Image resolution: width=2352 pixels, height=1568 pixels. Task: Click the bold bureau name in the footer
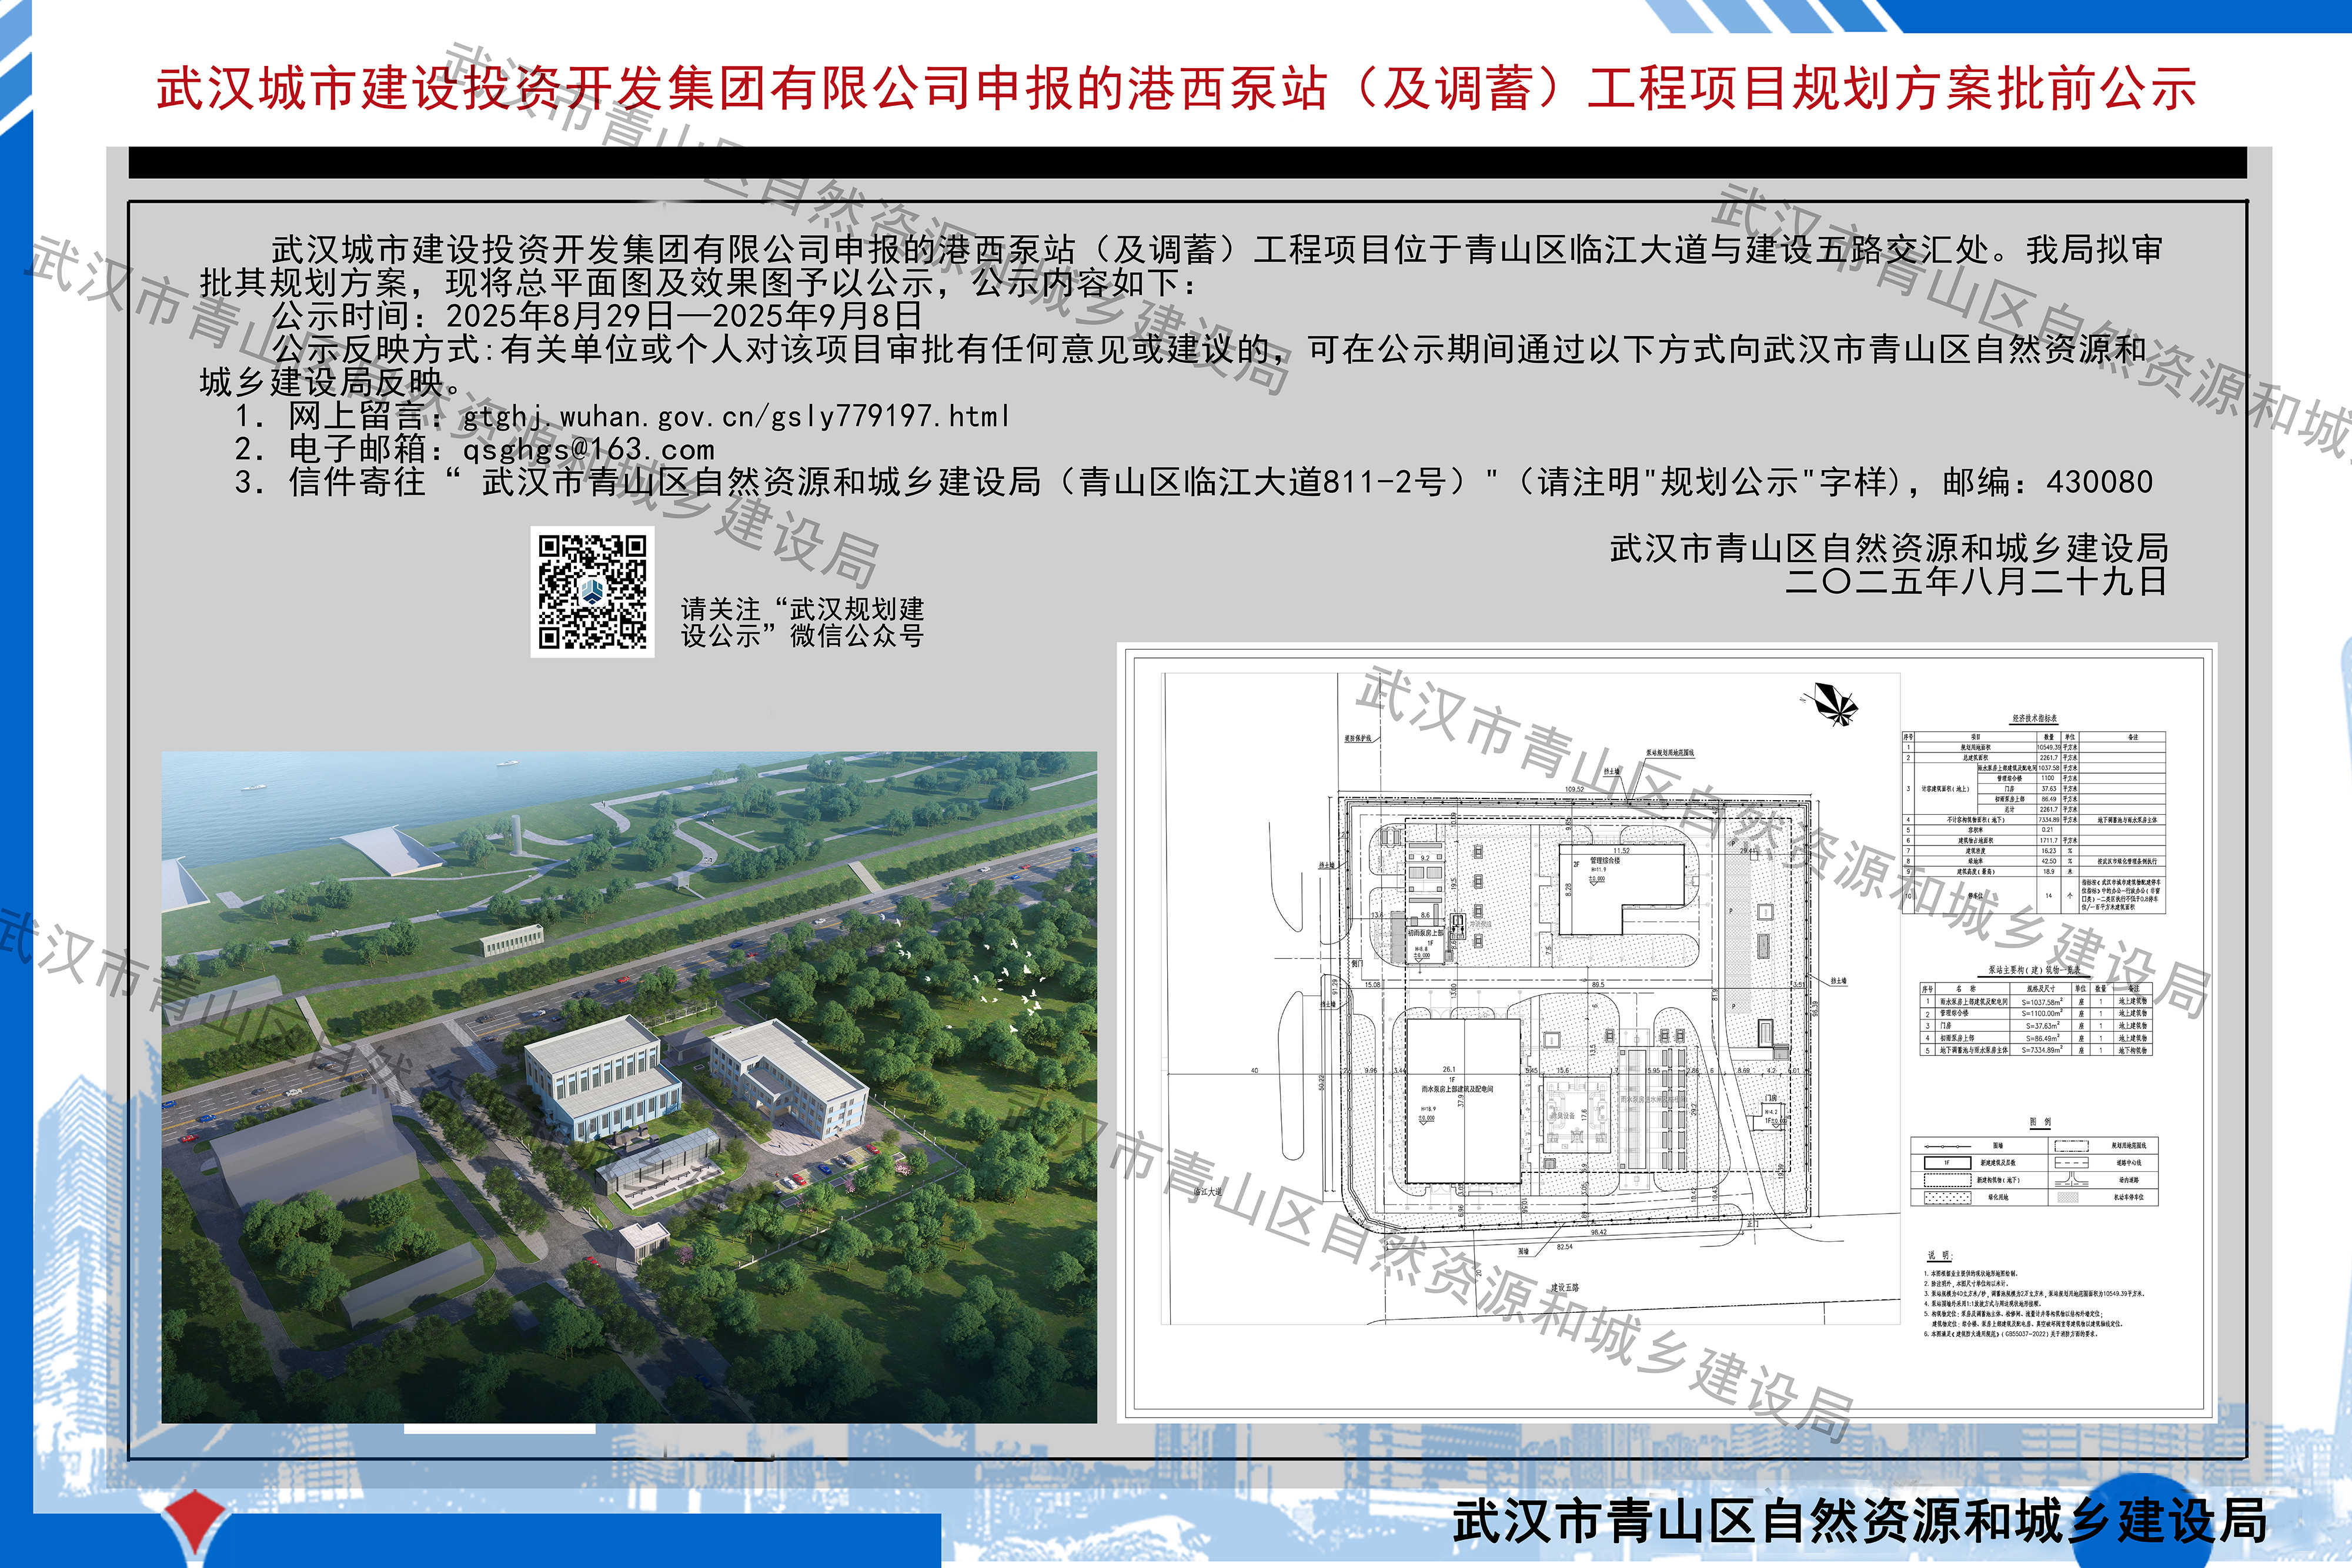[x=1860, y=1521]
